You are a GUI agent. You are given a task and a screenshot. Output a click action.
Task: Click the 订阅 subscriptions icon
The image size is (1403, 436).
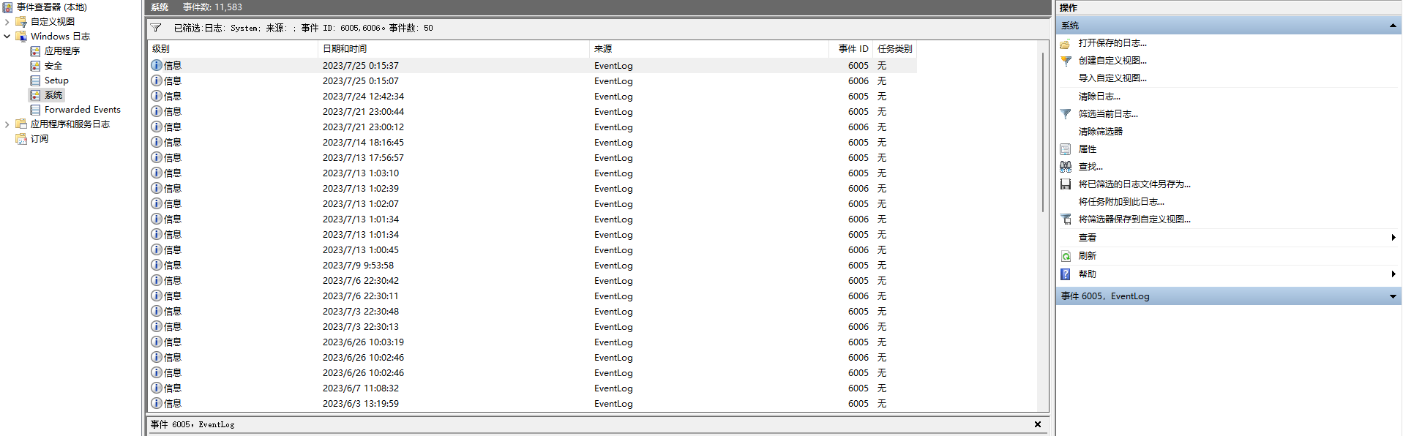point(21,139)
